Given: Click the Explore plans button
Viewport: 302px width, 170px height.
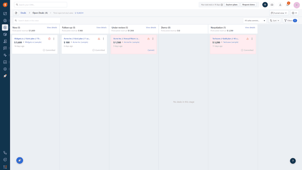Looking at the screenshot, I should click(232, 5).
